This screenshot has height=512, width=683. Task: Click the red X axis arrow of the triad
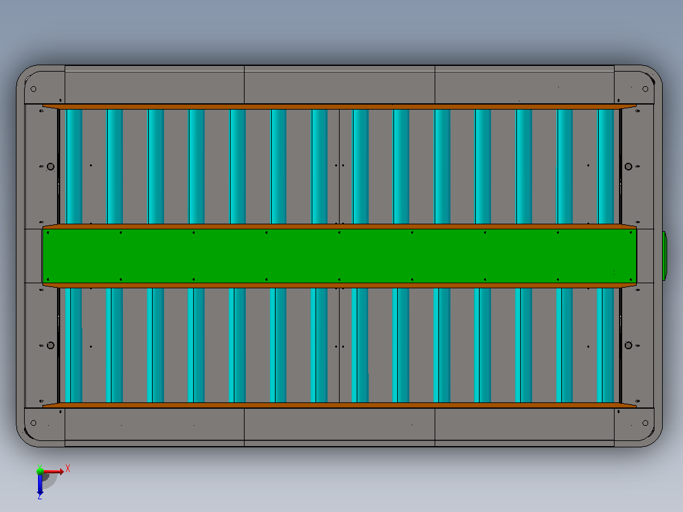point(54,471)
